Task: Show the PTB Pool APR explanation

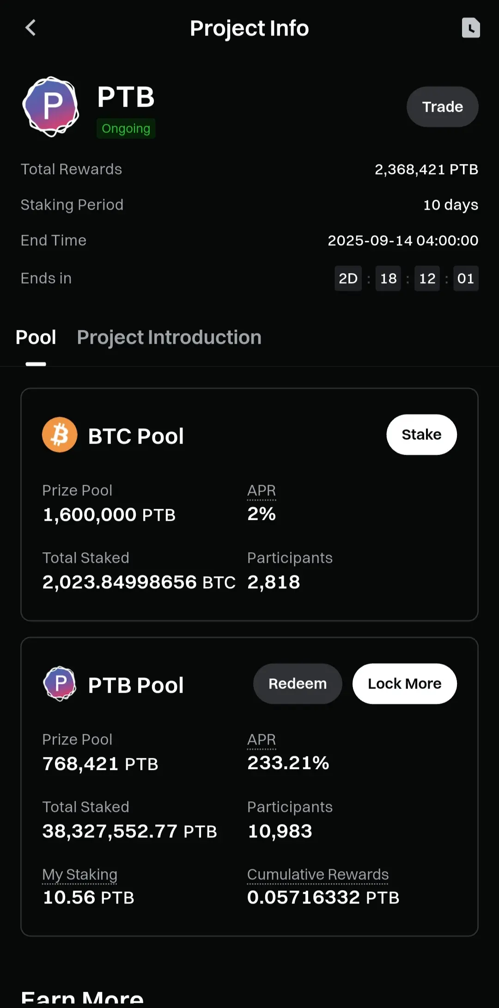Action: click(x=262, y=740)
